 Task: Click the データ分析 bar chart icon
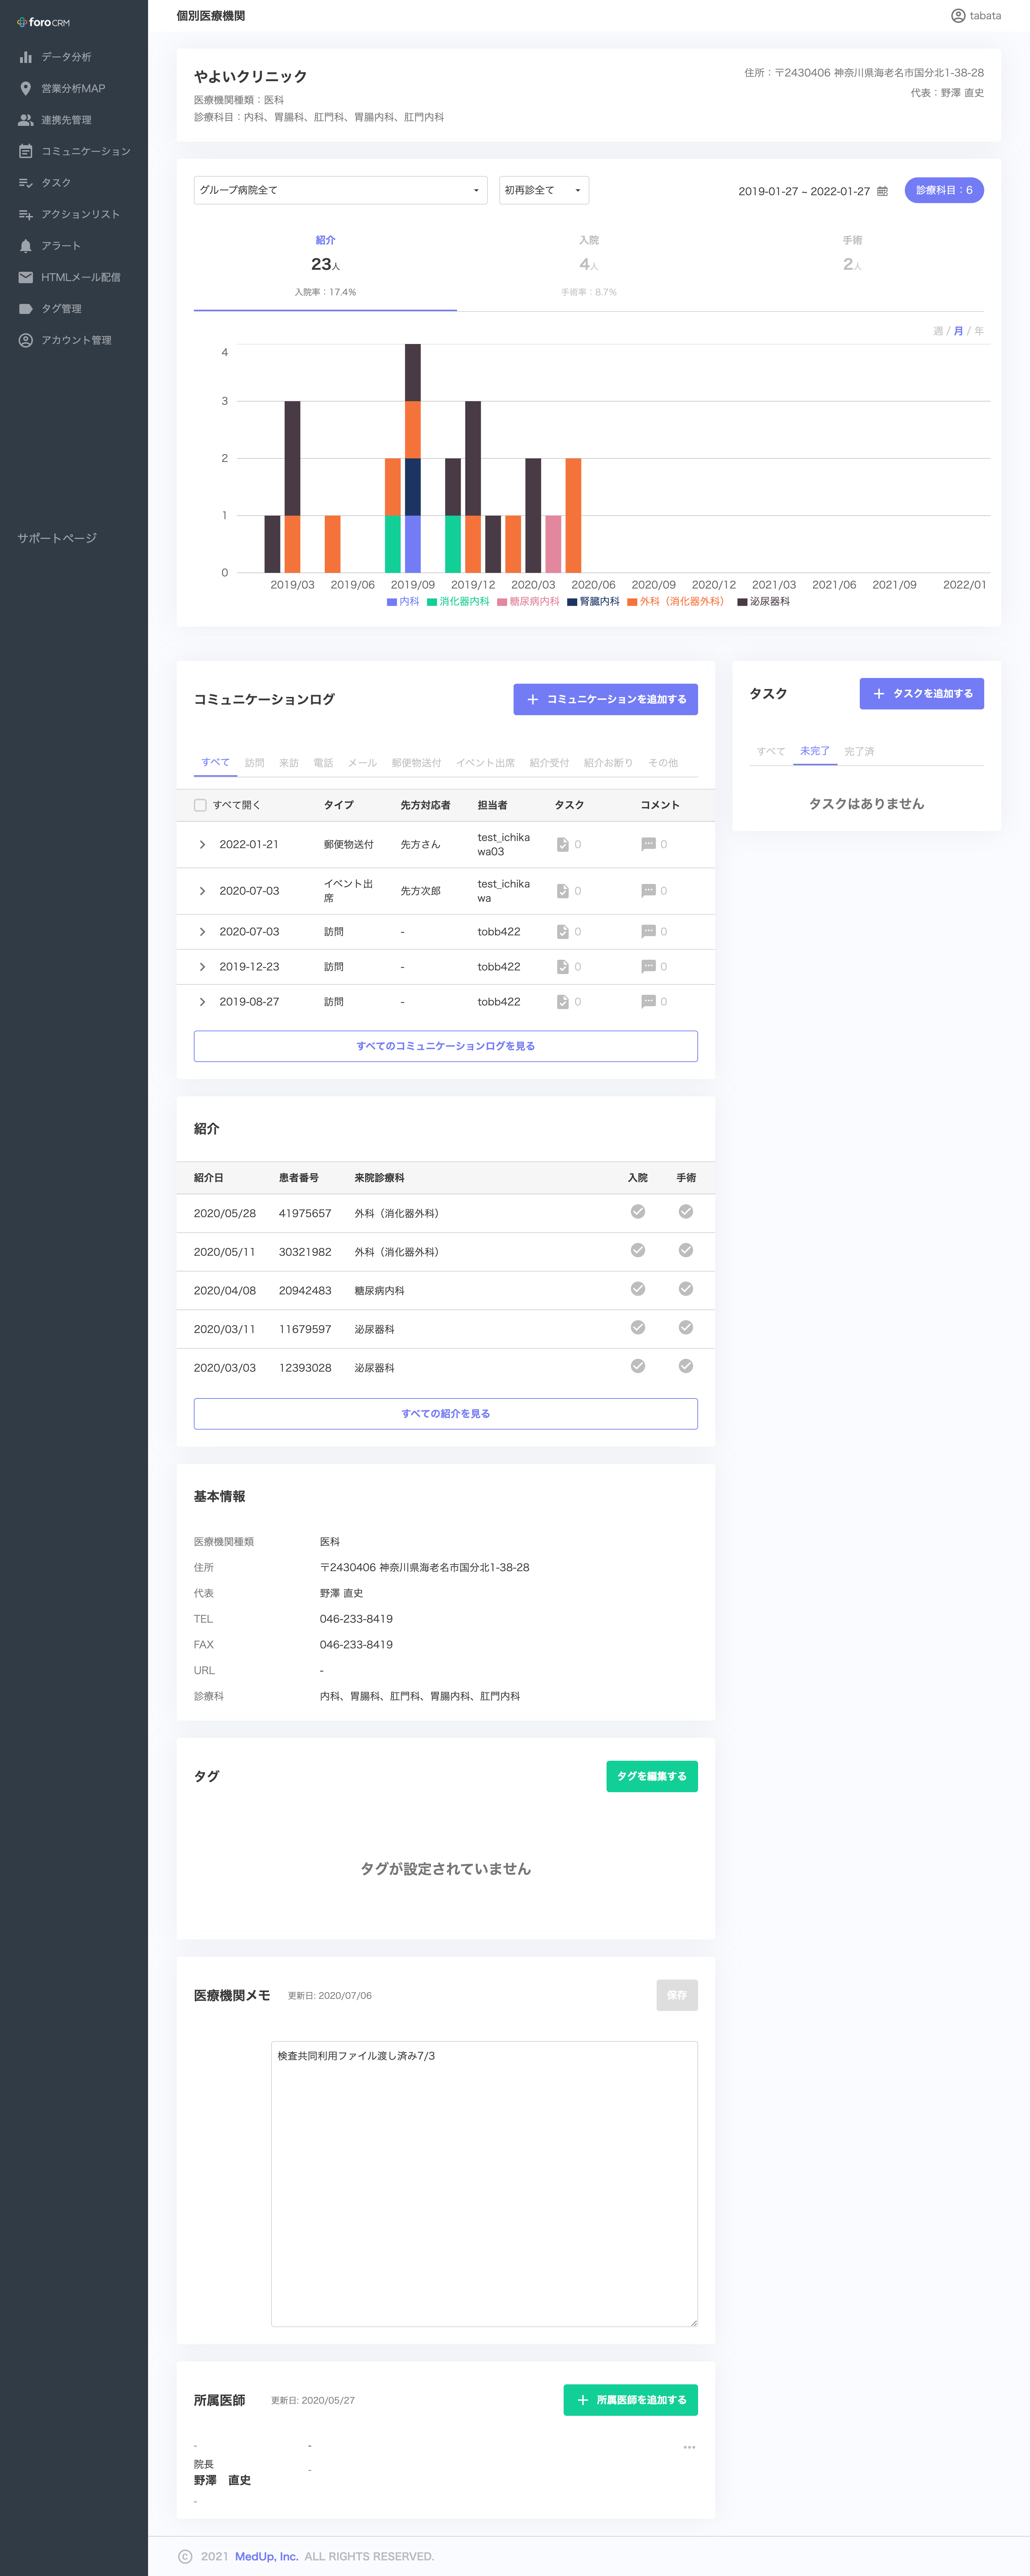pos(26,57)
